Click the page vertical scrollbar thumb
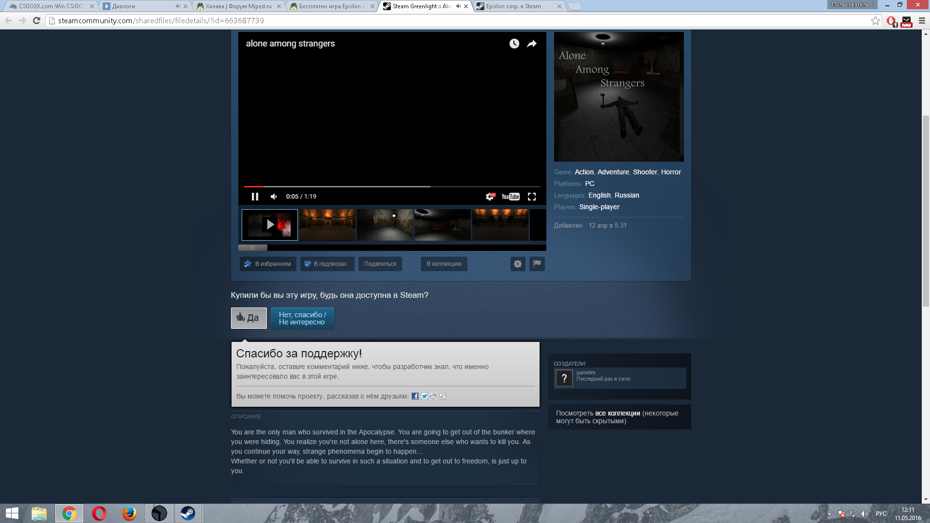This screenshot has height=523, width=930. (926, 211)
